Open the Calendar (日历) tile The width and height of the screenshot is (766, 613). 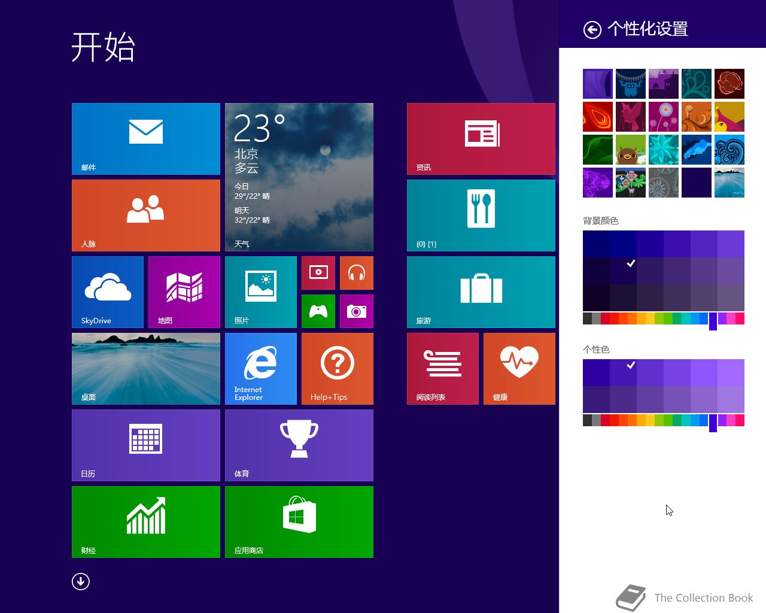[x=146, y=445]
